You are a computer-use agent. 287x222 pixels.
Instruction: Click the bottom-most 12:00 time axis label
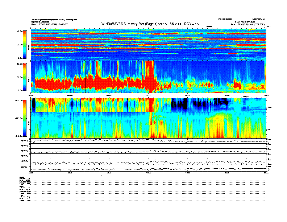tap(149, 173)
